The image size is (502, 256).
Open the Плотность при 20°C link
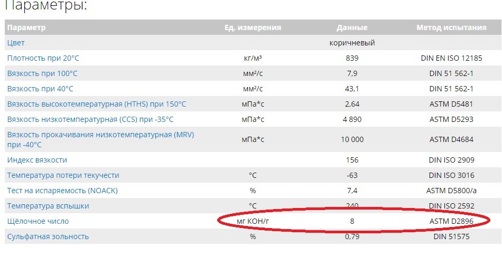43,58
